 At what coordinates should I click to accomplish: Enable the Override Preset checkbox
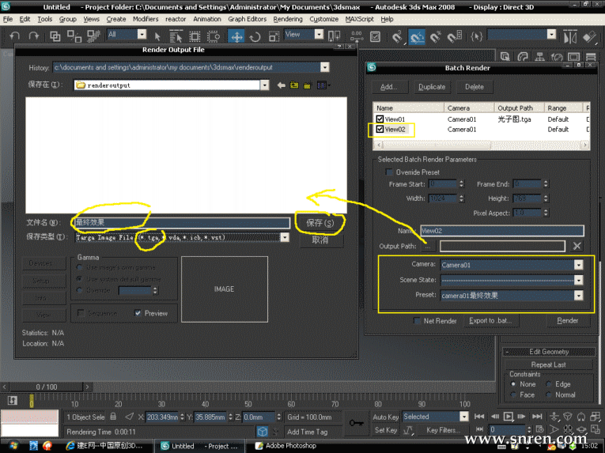click(389, 172)
